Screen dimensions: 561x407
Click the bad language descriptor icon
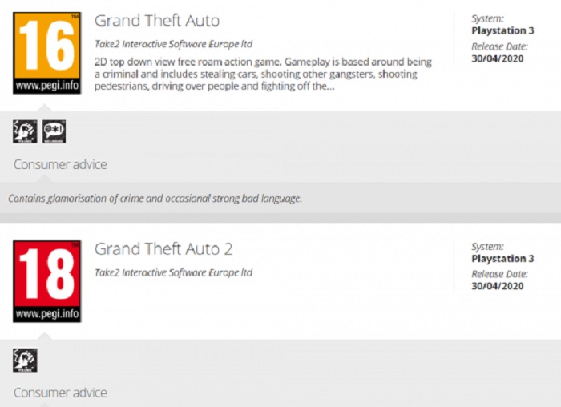point(54,131)
